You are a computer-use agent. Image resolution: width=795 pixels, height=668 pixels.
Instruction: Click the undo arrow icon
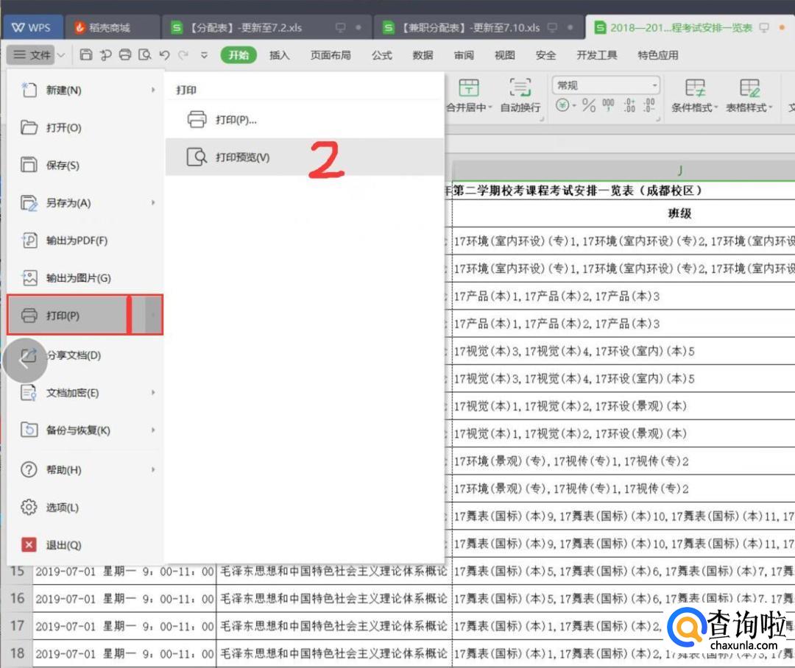tap(164, 55)
